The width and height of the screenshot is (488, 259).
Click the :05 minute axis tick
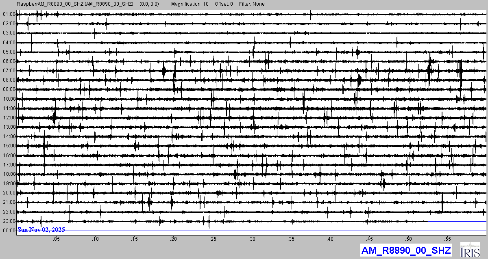click(x=56, y=239)
